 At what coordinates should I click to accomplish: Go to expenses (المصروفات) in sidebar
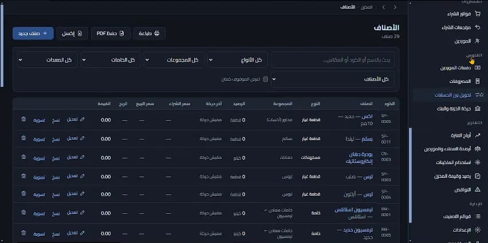(460, 81)
